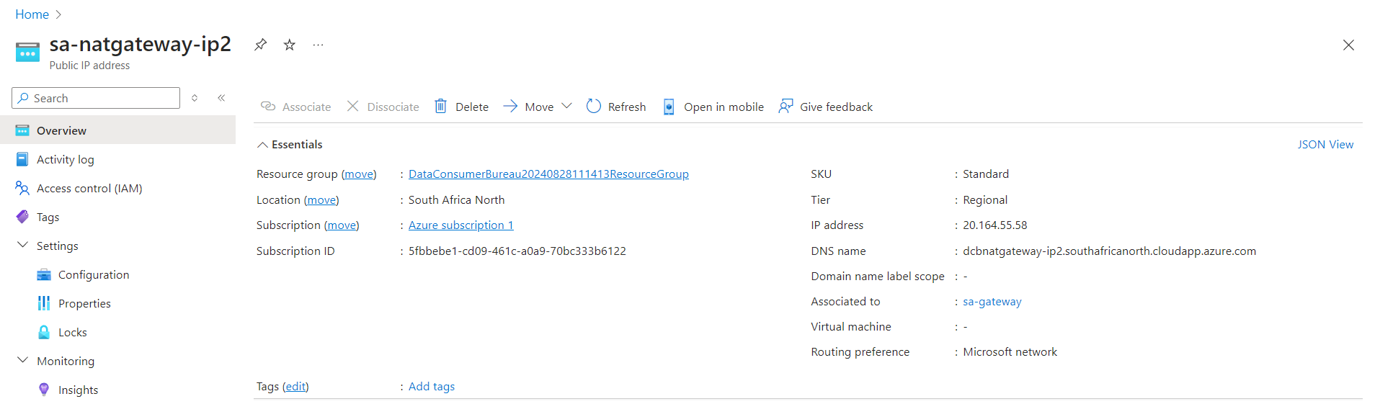Click the Associate link icon
Image resolution: width=1380 pixels, height=404 pixels.
pyautogui.click(x=268, y=107)
